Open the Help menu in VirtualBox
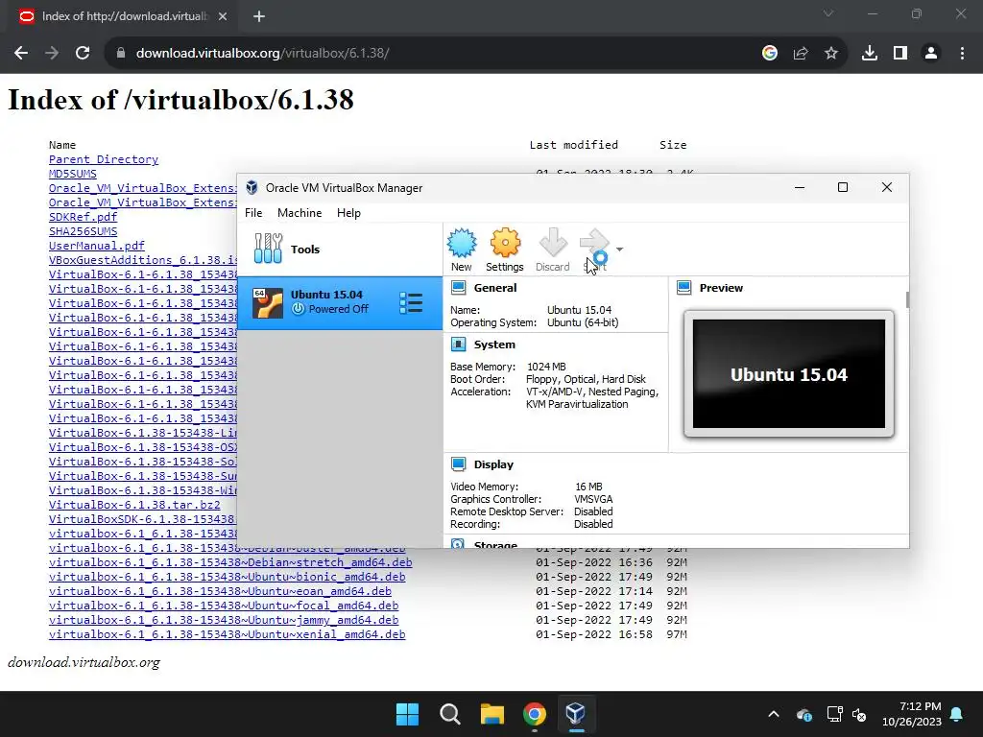This screenshot has width=983, height=737. coord(348,213)
